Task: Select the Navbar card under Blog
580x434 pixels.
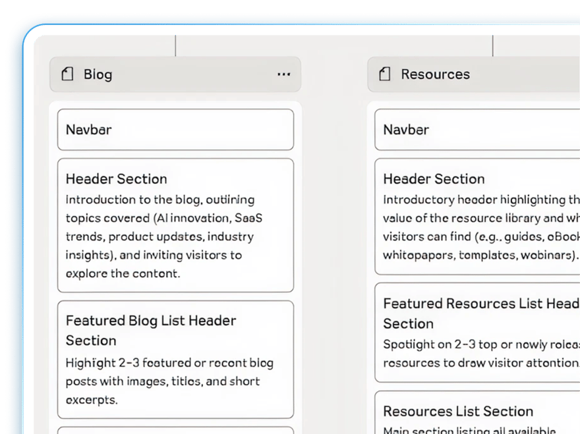Action: (x=176, y=129)
